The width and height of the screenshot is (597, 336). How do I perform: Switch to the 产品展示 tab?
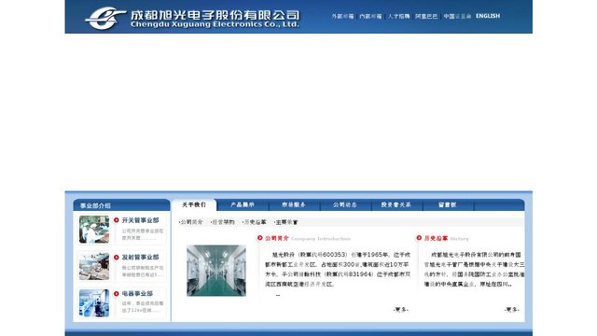tap(243, 205)
